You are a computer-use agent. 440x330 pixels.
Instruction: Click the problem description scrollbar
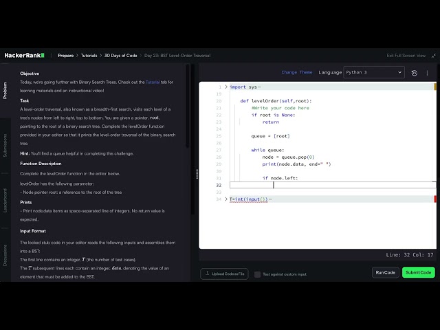pyautogui.click(x=188, y=106)
